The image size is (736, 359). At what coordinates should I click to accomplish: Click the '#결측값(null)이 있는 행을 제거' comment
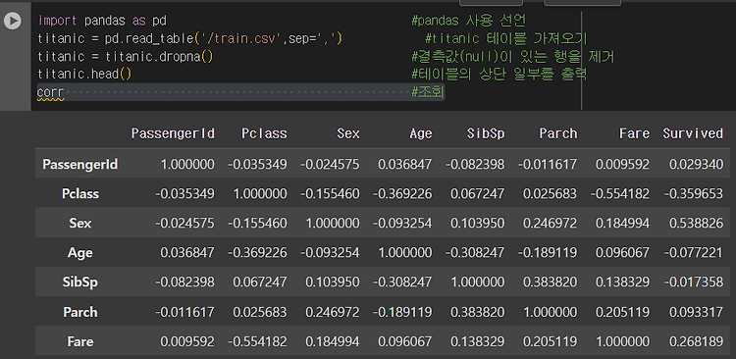pos(512,57)
